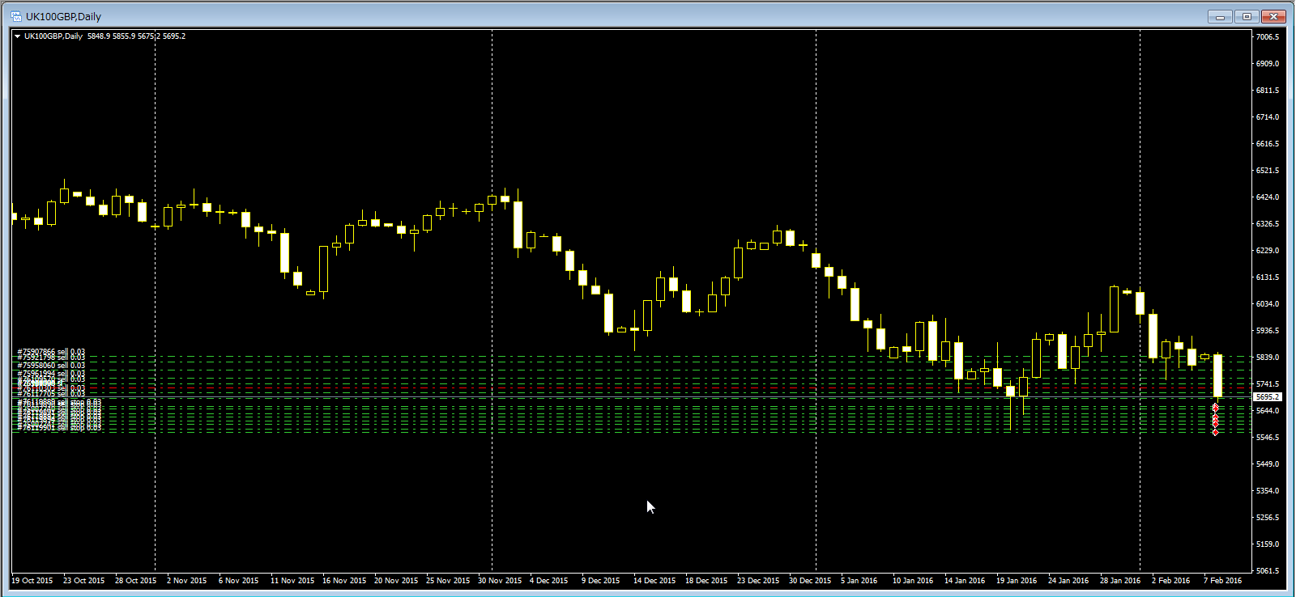Select the topmost red sell-stop arrow marker
Image resolution: width=1296 pixels, height=597 pixels.
point(1215,407)
